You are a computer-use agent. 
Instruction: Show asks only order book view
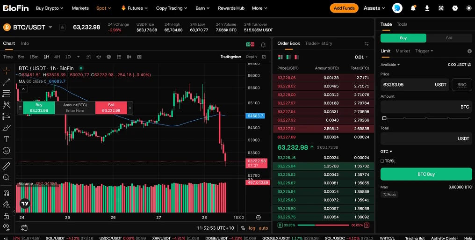(297, 57)
